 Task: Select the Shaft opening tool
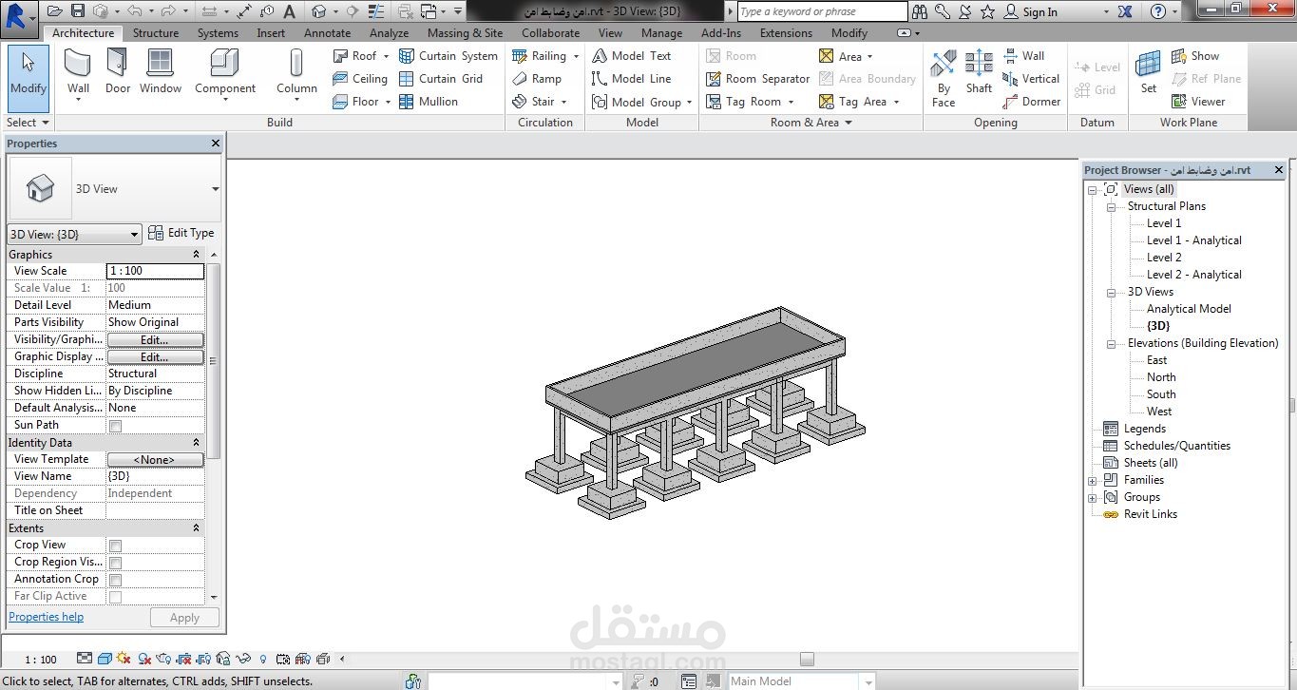pyautogui.click(x=979, y=73)
